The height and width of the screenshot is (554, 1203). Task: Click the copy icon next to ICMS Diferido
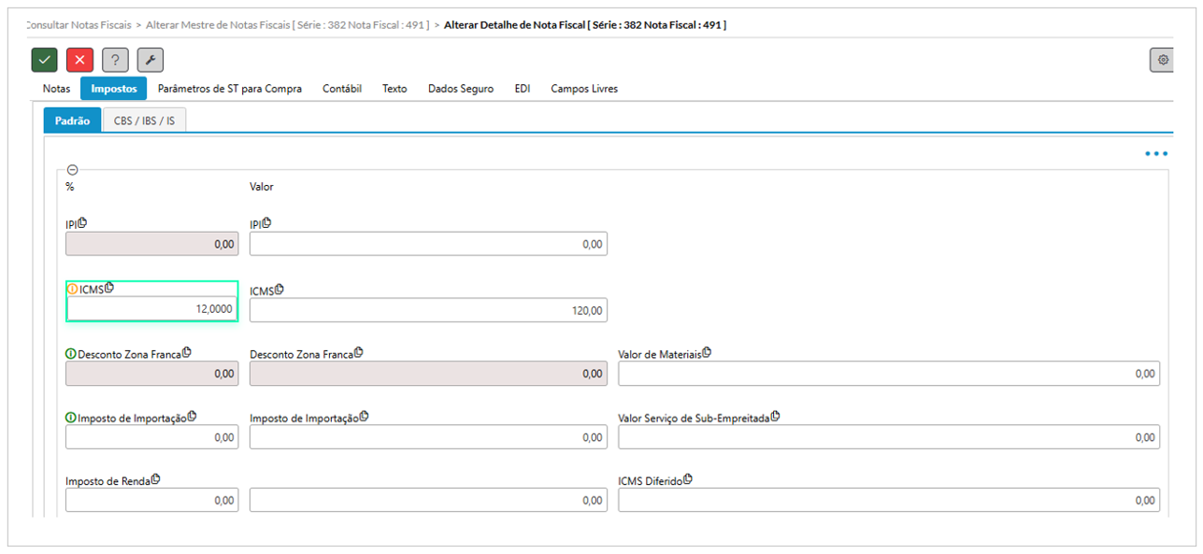[x=688, y=479]
